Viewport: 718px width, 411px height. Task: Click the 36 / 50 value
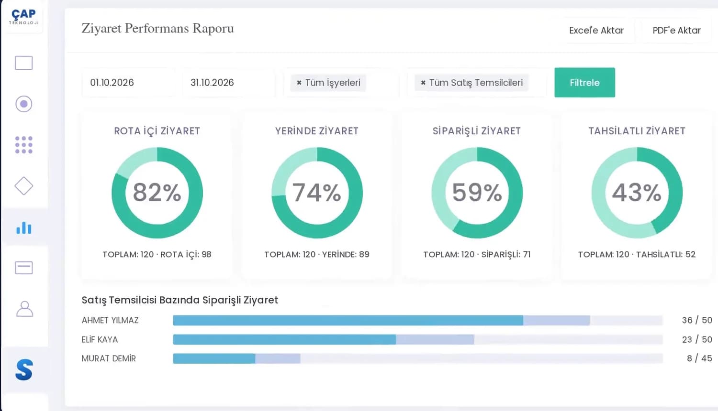tap(697, 320)
